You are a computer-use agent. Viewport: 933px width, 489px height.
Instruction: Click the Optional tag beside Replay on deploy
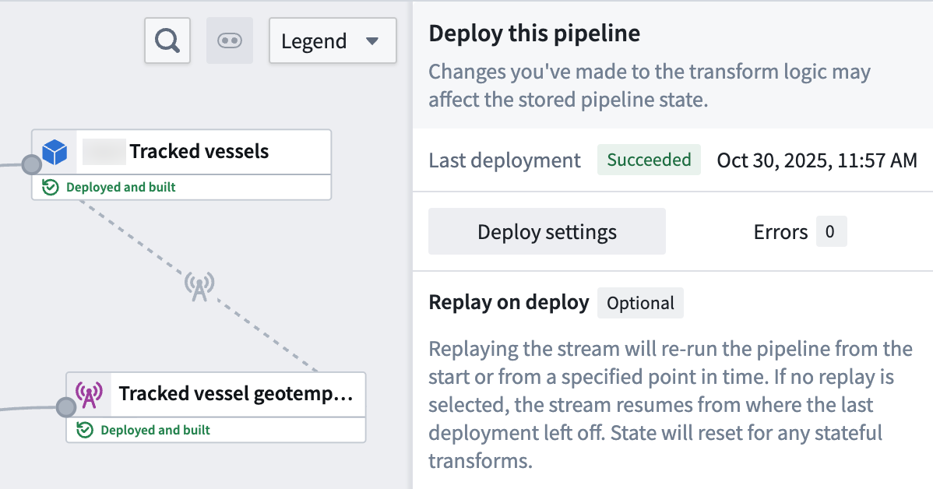pos(640,303)
